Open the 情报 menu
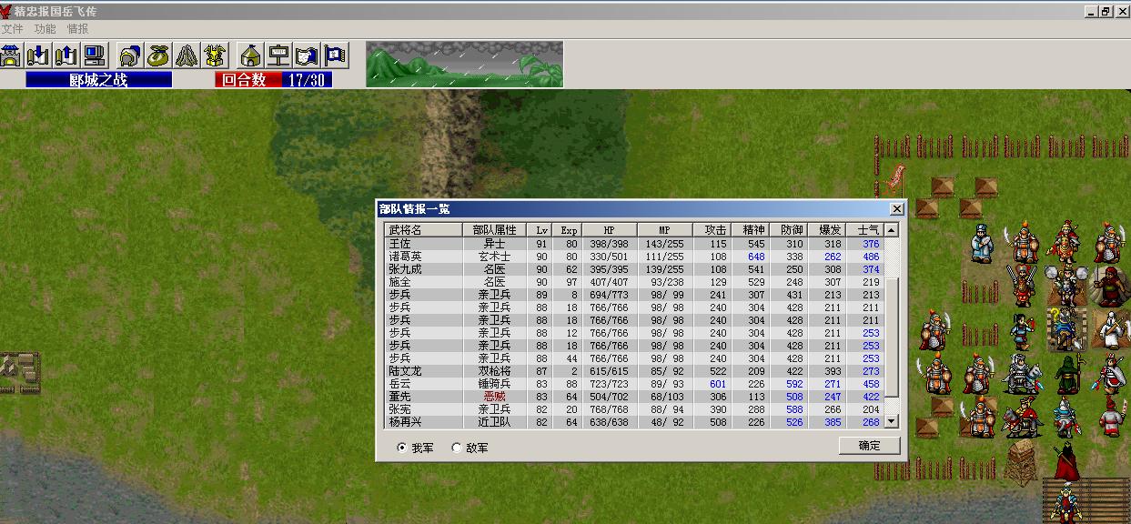 coord(77,29)
